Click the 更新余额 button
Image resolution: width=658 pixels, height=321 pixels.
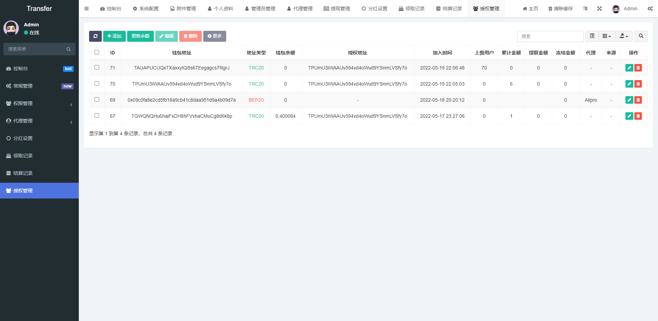coord(141,36)
